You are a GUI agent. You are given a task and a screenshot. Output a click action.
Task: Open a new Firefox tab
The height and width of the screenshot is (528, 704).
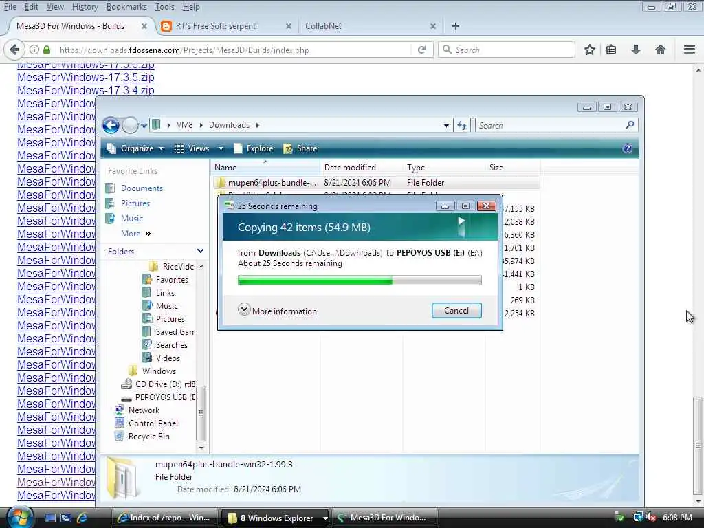(456, 26)
